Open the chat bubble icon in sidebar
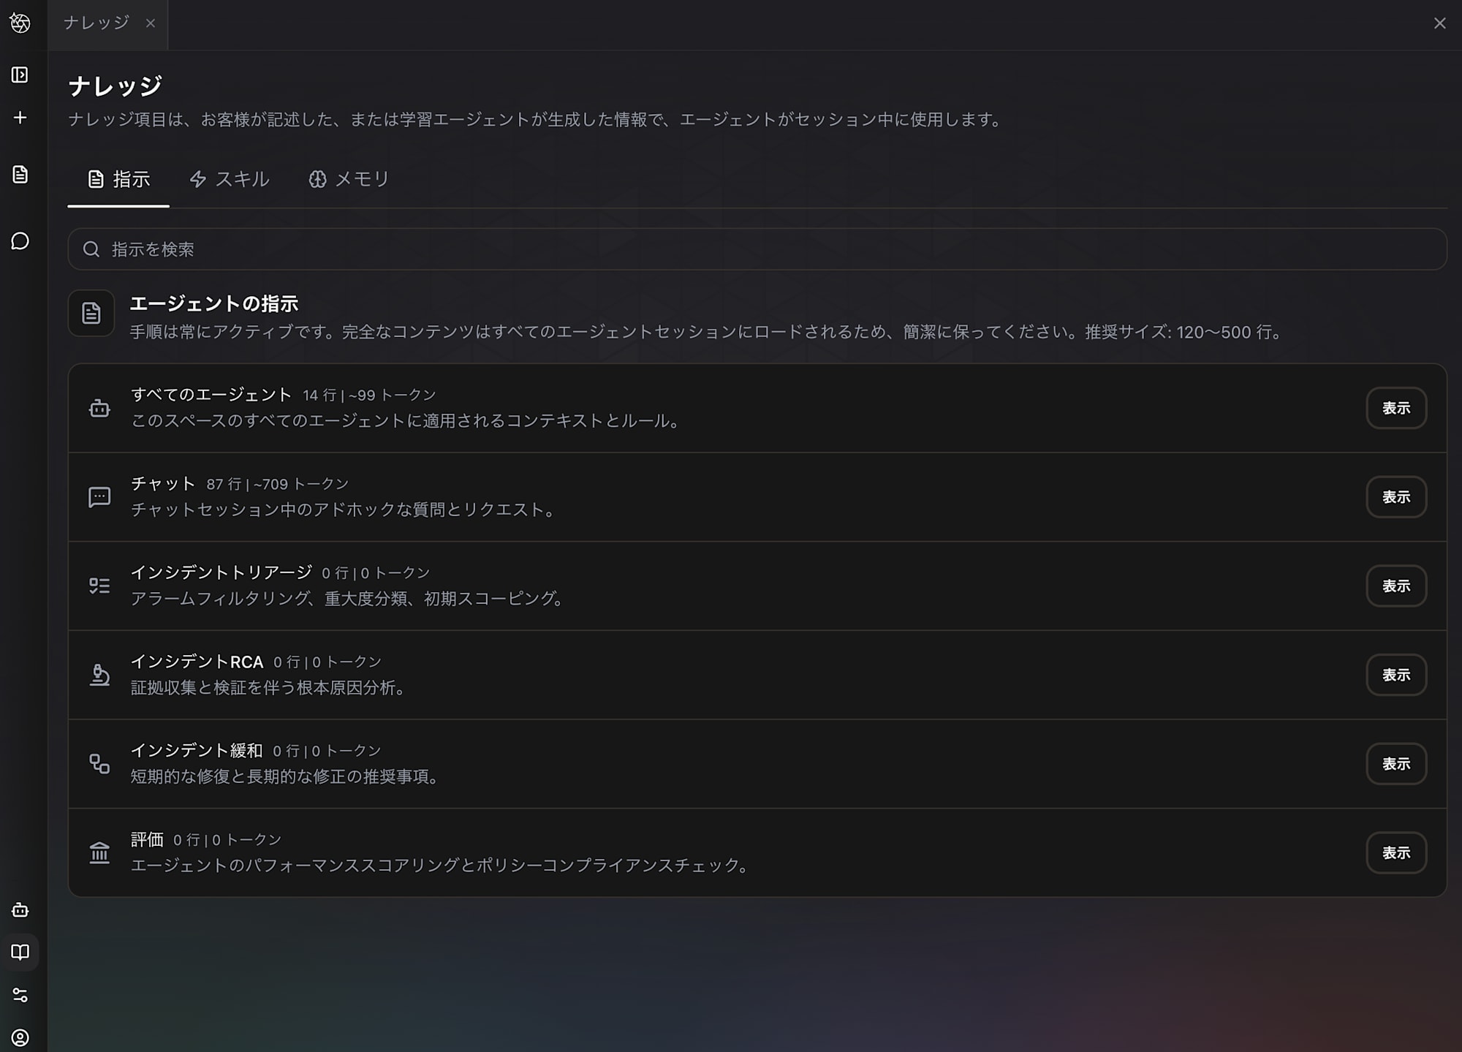Screen dimensions: 1462x1052 (20, 241)
